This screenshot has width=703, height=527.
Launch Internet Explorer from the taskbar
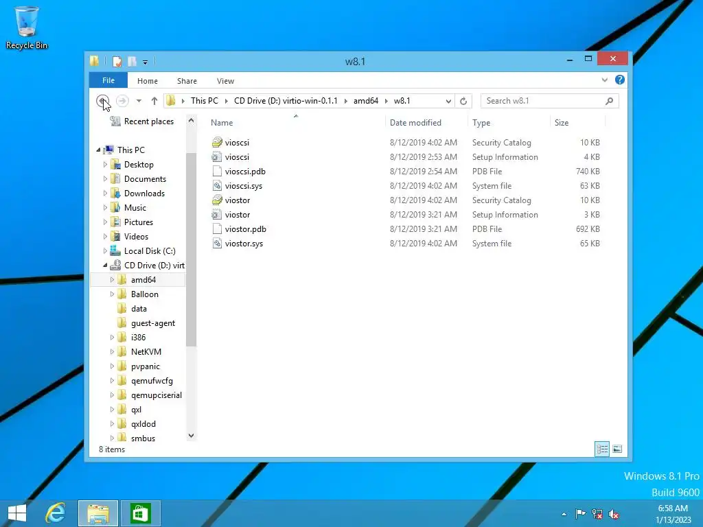click(x=56, y=513)
